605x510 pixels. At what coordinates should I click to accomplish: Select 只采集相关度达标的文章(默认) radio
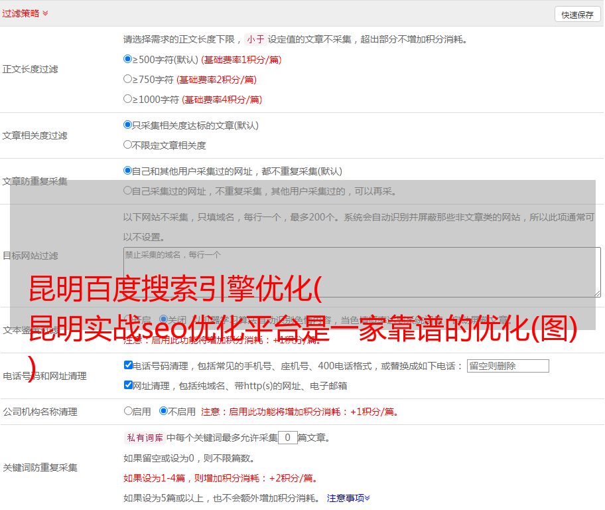[x=128, y=125]
